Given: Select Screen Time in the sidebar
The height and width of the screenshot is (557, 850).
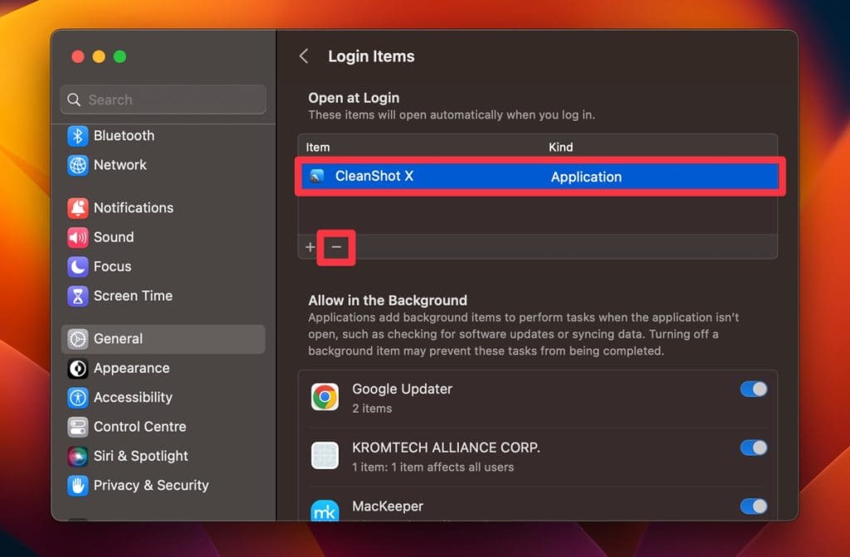Looking at the screenshot, I should coord(164,296).
